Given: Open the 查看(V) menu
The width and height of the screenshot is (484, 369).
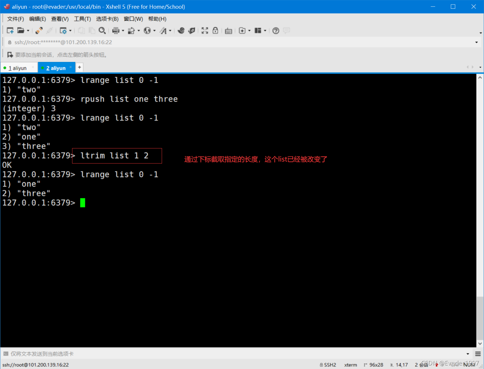Looking at the screenshot, I should (60, 19).
